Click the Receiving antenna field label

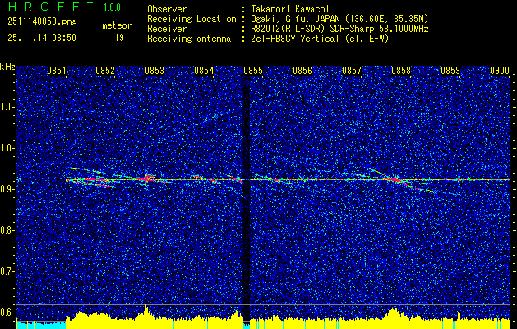coord(189,39)
